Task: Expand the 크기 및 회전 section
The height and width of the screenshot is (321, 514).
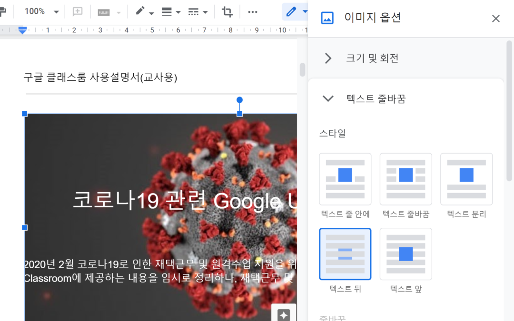Action: pyautogui.click(x=328, y=58)
